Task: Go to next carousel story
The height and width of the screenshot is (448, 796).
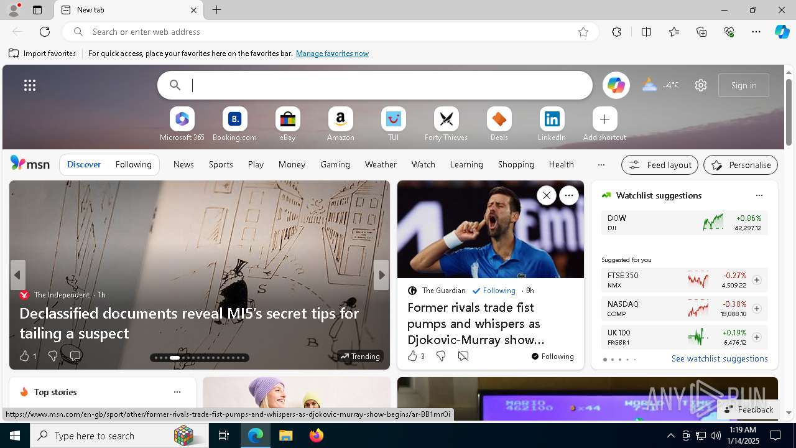Action: 381,275
